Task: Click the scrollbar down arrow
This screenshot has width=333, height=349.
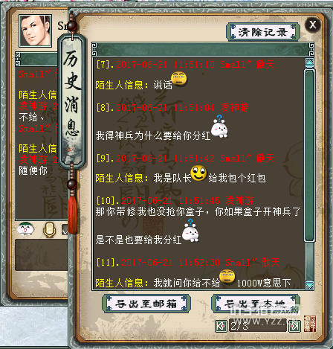Action: 310,285
